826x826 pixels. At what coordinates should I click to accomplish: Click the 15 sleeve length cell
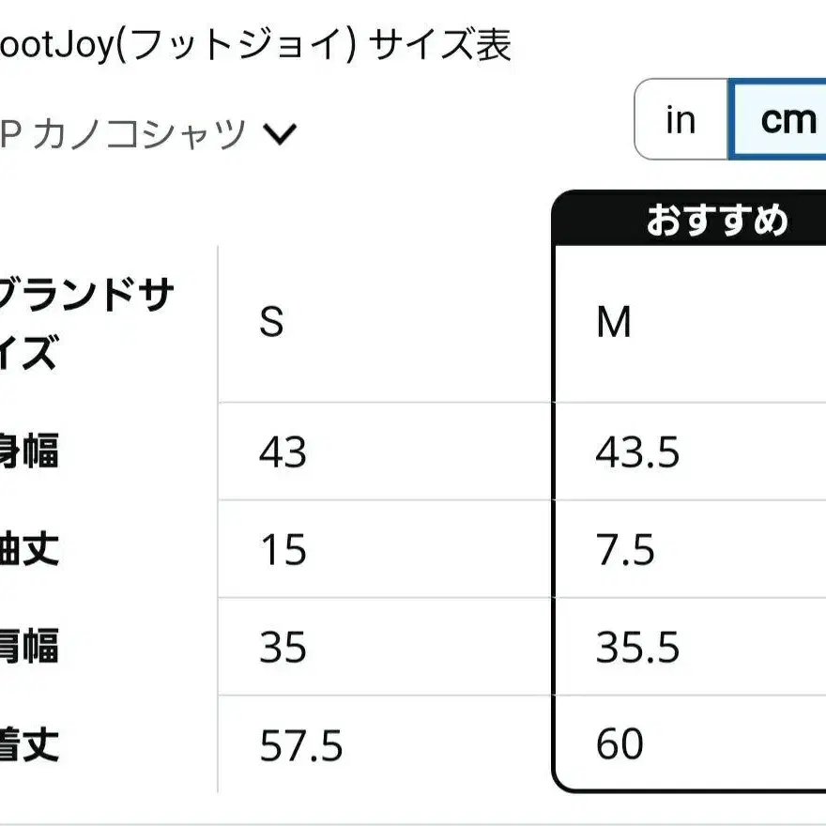pos(283,549)
